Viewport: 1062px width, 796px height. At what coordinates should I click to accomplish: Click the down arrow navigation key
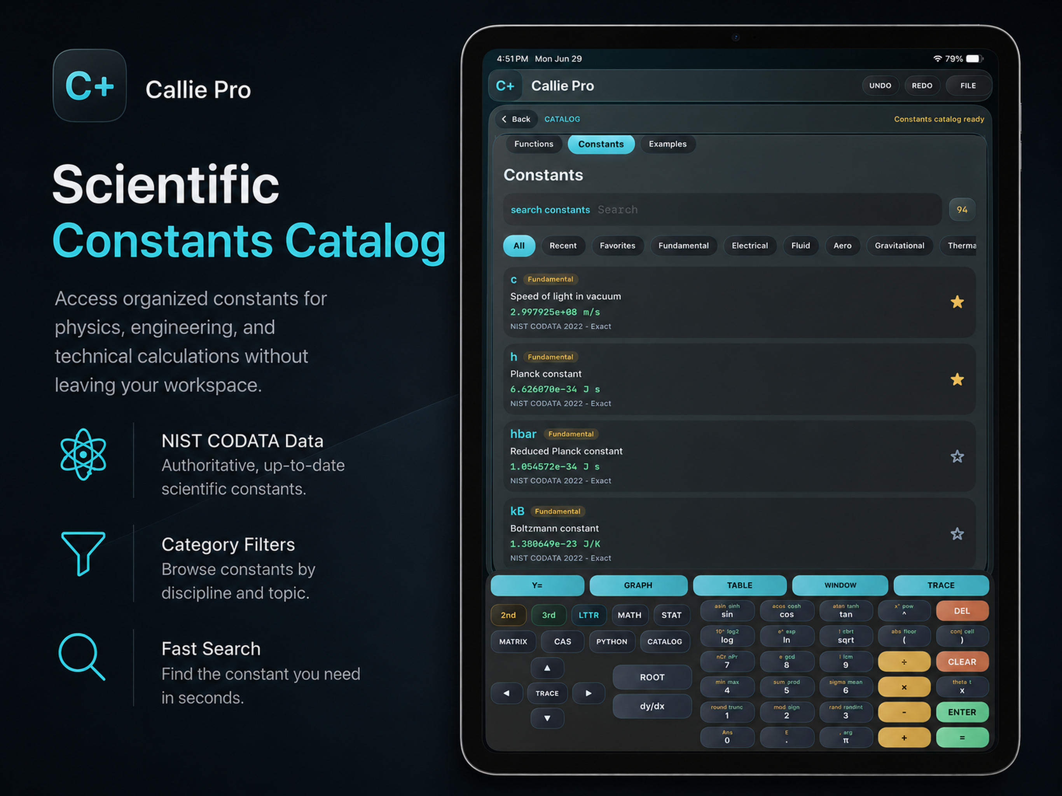click(547, 718)
